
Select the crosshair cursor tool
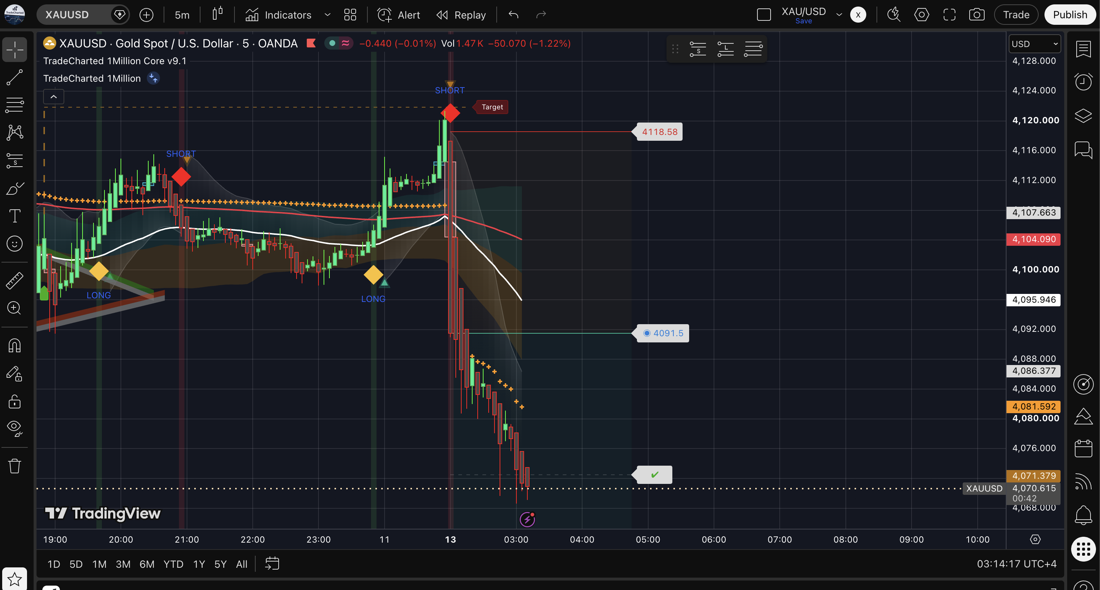point(15,50)
